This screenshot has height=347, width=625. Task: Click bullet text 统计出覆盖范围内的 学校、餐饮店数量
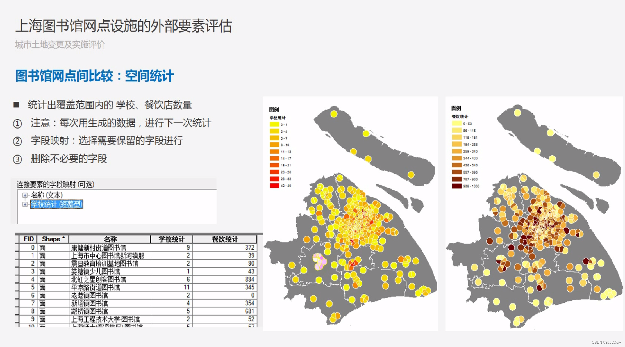click(110, 105)
